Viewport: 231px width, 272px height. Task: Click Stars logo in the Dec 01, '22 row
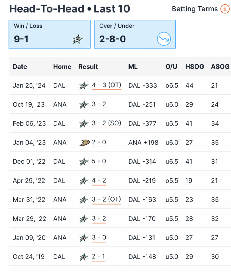(x=84, y=162)
